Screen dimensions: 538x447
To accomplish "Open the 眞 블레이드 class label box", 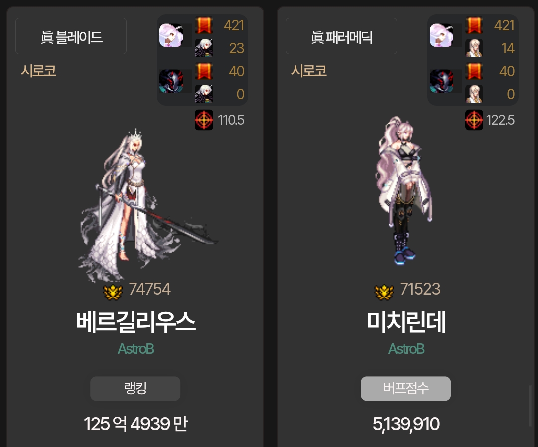I will pyautogui.click(x=71, y=36).
